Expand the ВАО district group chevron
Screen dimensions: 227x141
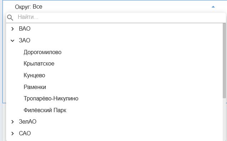(12, 29)
